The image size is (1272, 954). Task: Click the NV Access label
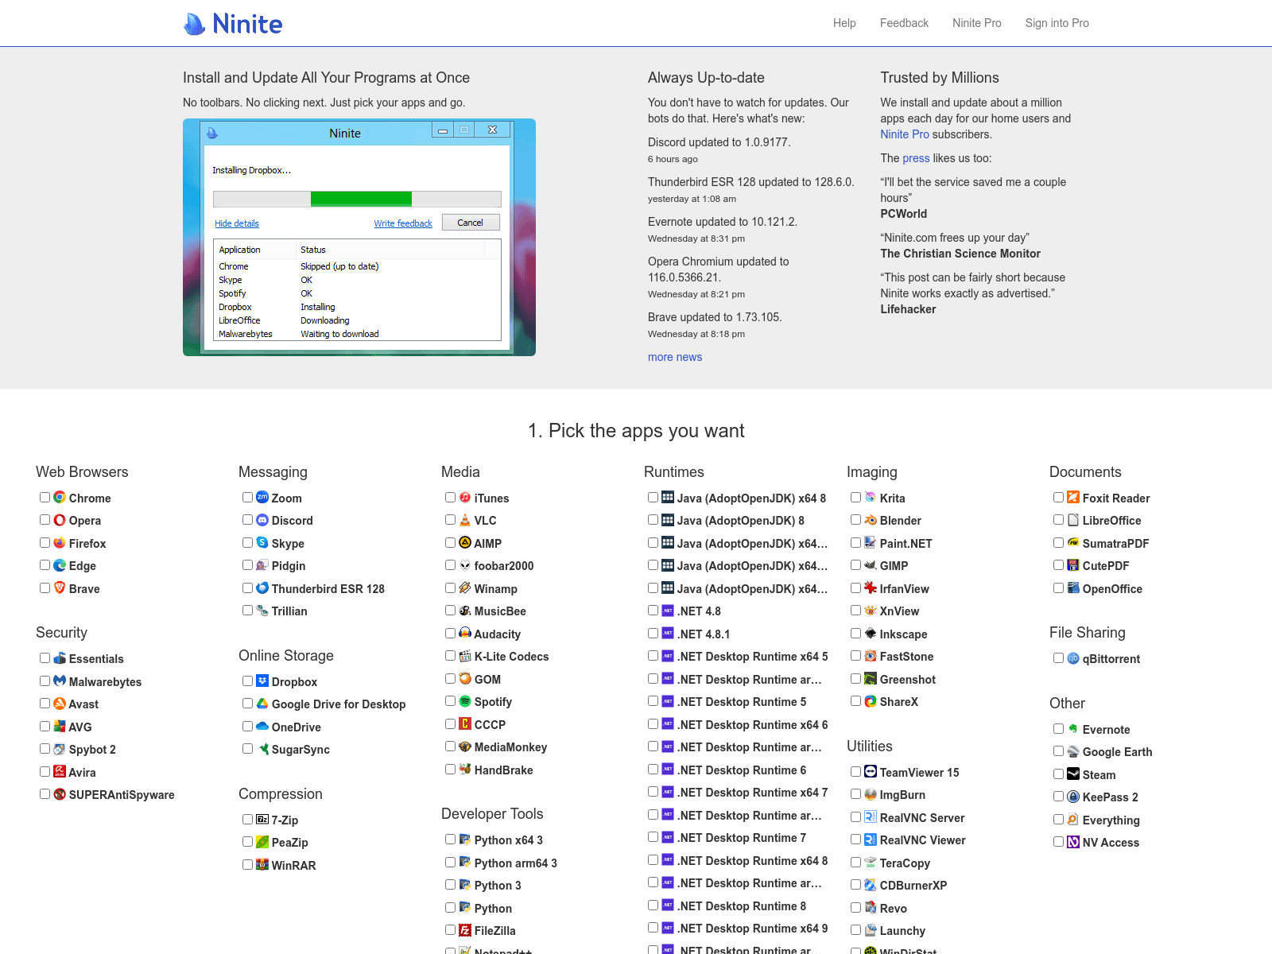[1111, 843]
